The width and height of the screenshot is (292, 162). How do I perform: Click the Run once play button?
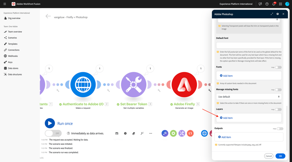coord(50,124)
